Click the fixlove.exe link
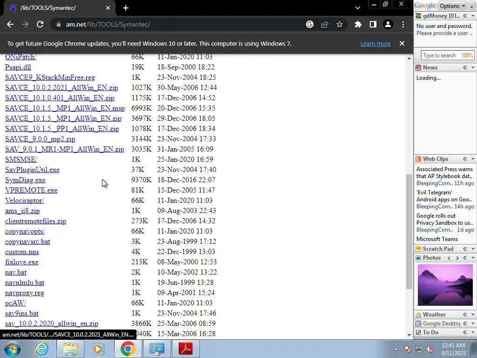 (x=21, y=262)
